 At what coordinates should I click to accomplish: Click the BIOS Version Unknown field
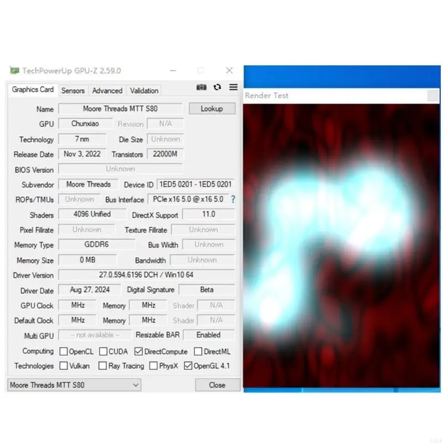click(x=120, y=169)
